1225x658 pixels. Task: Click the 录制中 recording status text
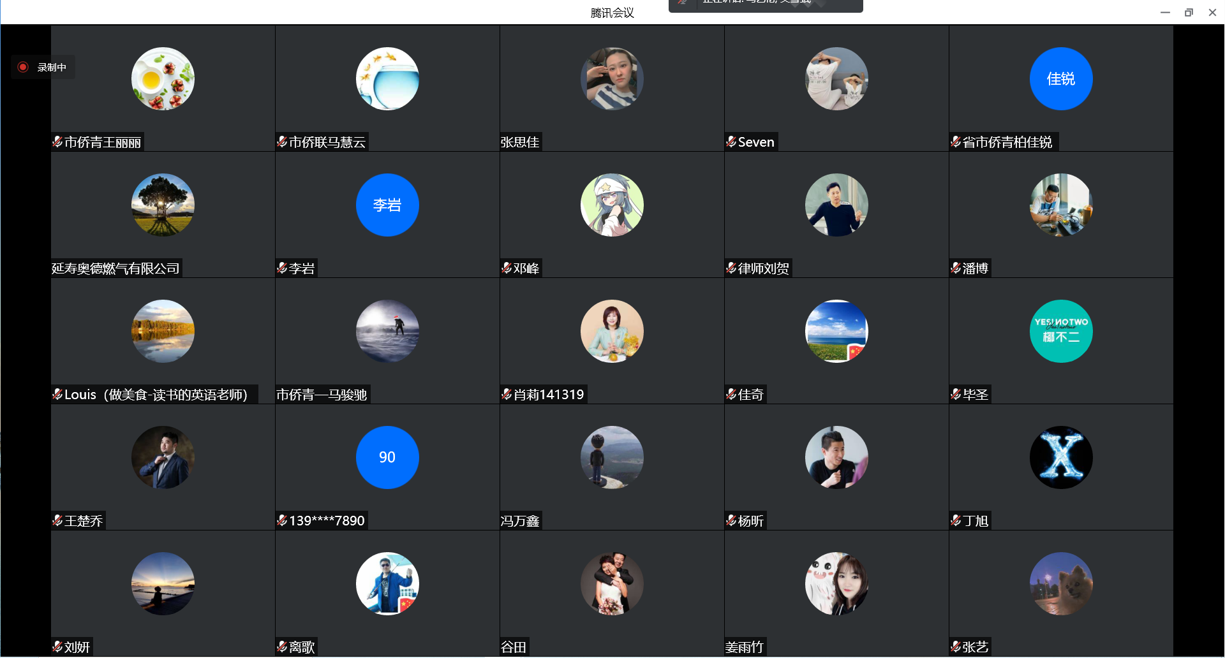click(x=52, y=67)
